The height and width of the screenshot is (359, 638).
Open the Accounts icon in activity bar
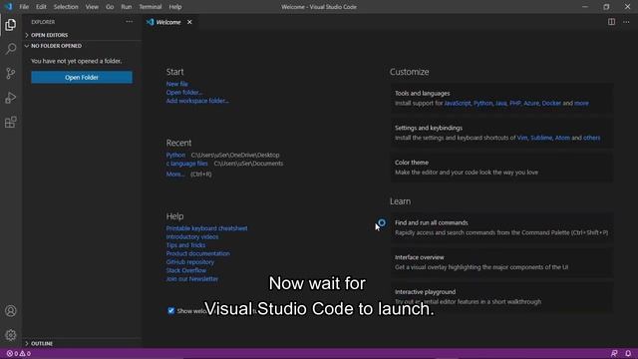[11, 311]
